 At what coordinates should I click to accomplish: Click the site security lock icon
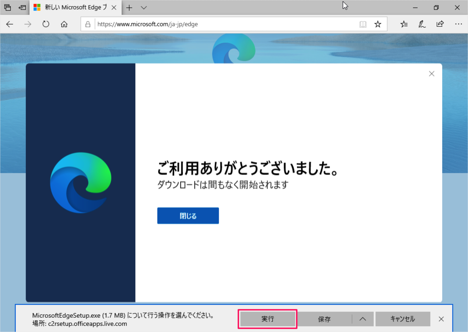(x=88, y=24)
